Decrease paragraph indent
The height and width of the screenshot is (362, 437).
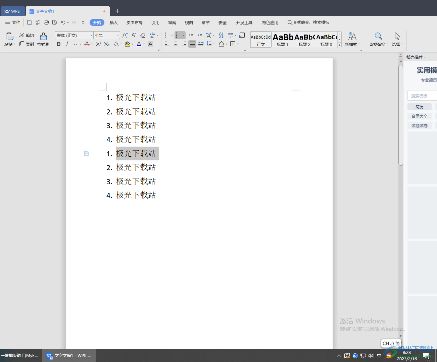click(191, 35)
